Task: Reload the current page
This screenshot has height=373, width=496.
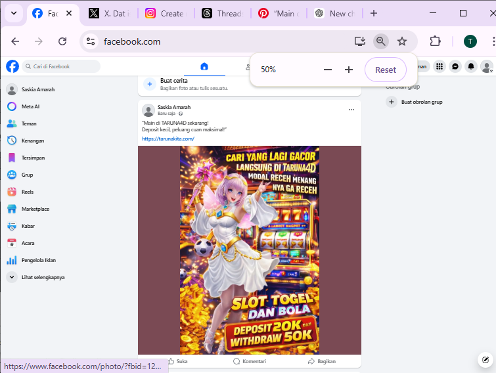Action: (62, 41)
